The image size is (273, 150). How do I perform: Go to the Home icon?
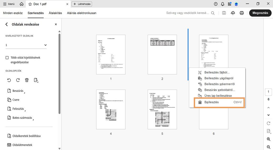[x=22, y=4]
